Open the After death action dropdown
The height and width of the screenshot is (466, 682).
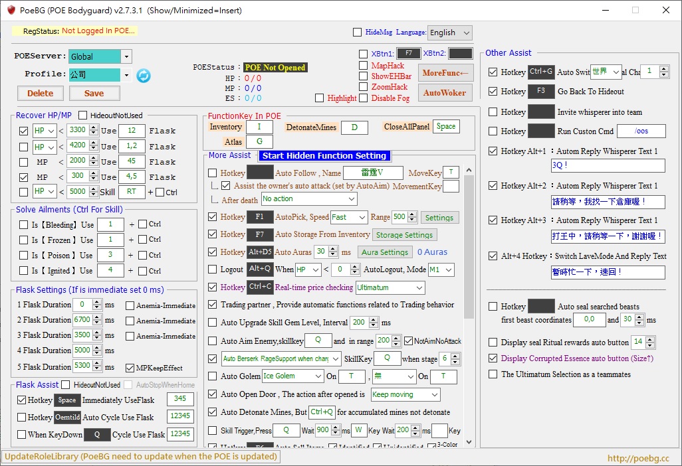pos(309,199)
